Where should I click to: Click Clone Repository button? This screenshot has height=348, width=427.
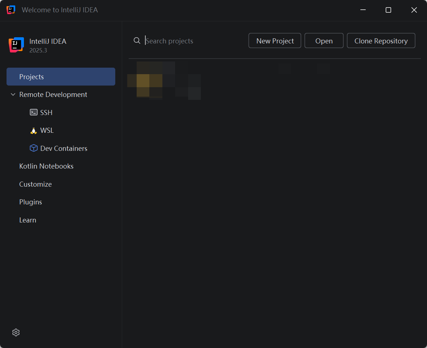click(x=381, y=41)
